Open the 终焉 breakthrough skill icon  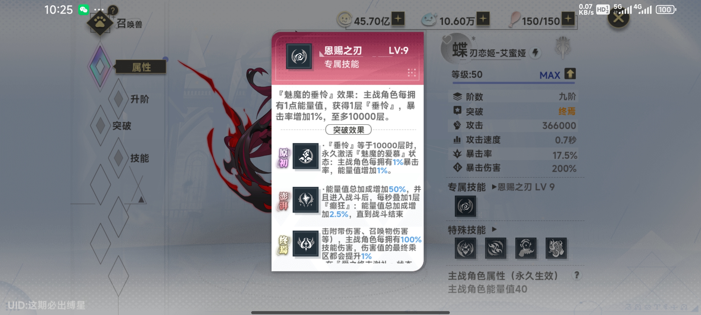tap(306, 244)
